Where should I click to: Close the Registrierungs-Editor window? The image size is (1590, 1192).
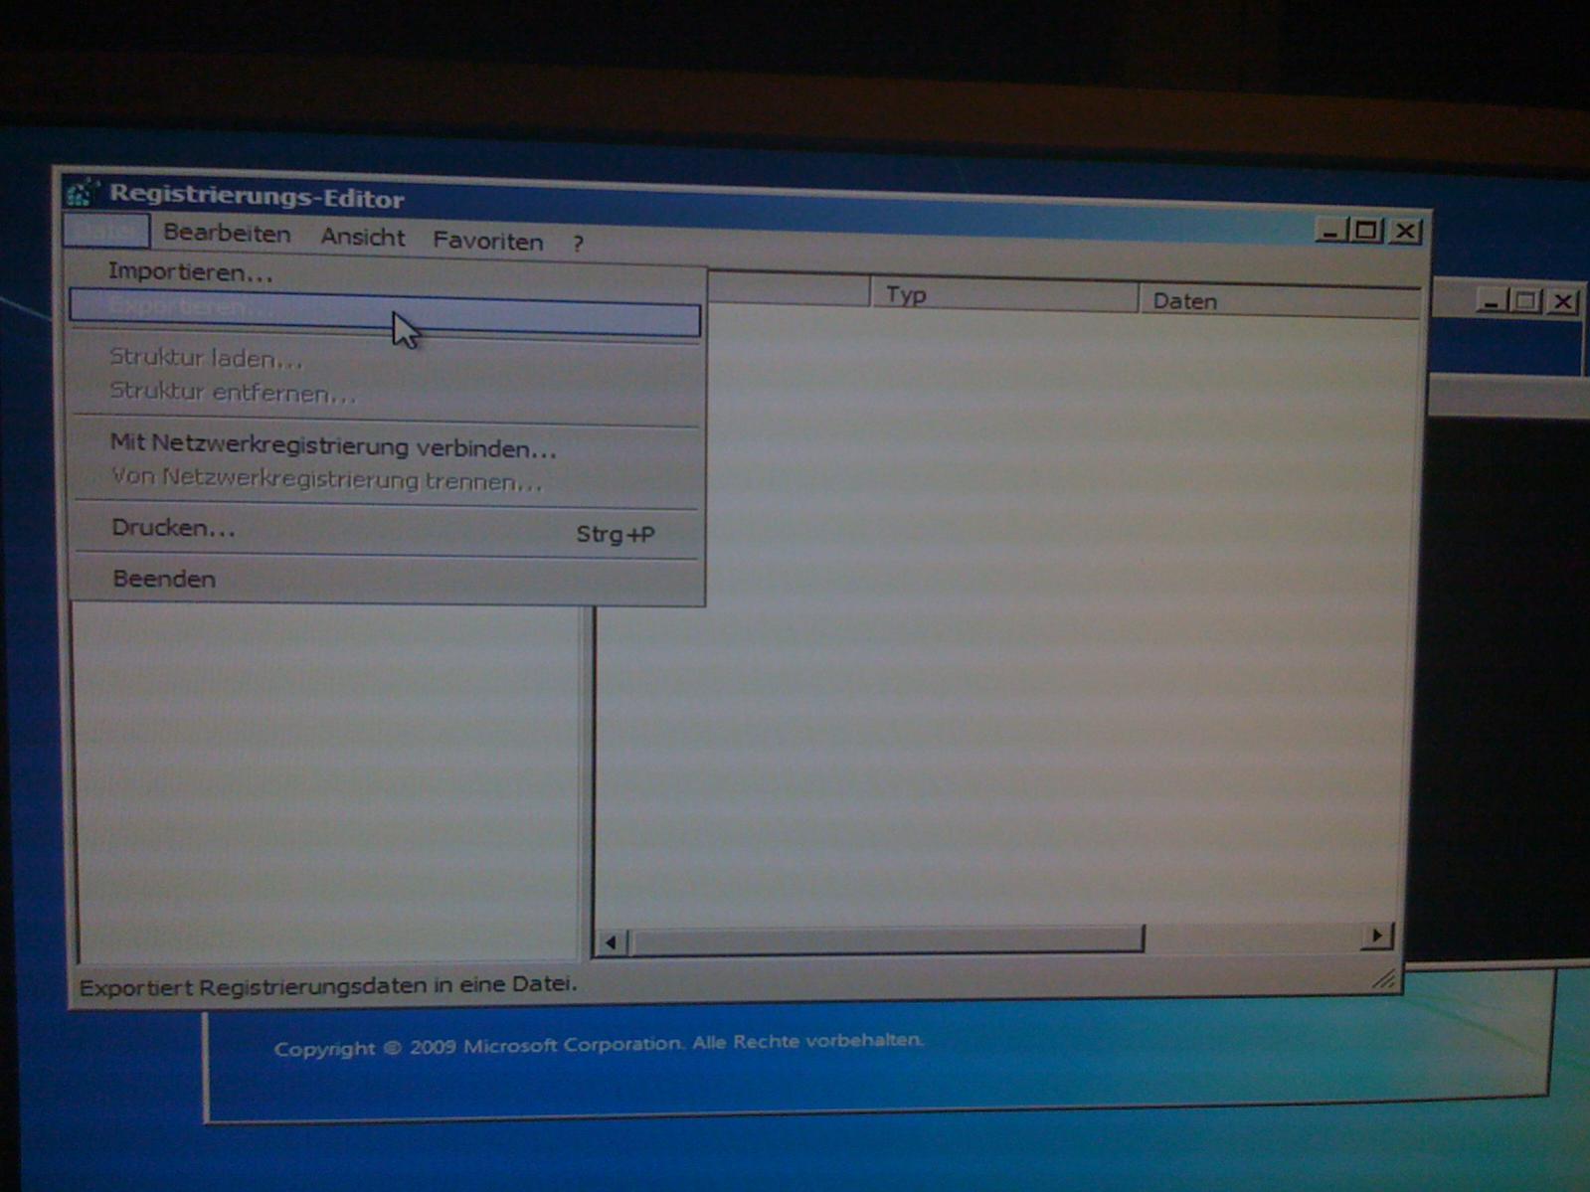point(1404,232)
